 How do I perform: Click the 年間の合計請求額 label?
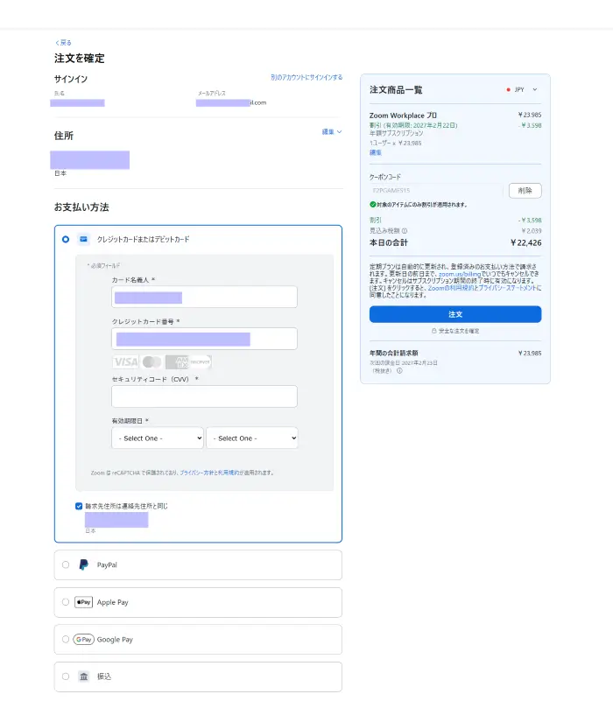click(393, 353)
